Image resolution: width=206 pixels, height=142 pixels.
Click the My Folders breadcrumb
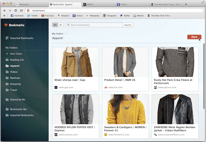tap(58, 34)
